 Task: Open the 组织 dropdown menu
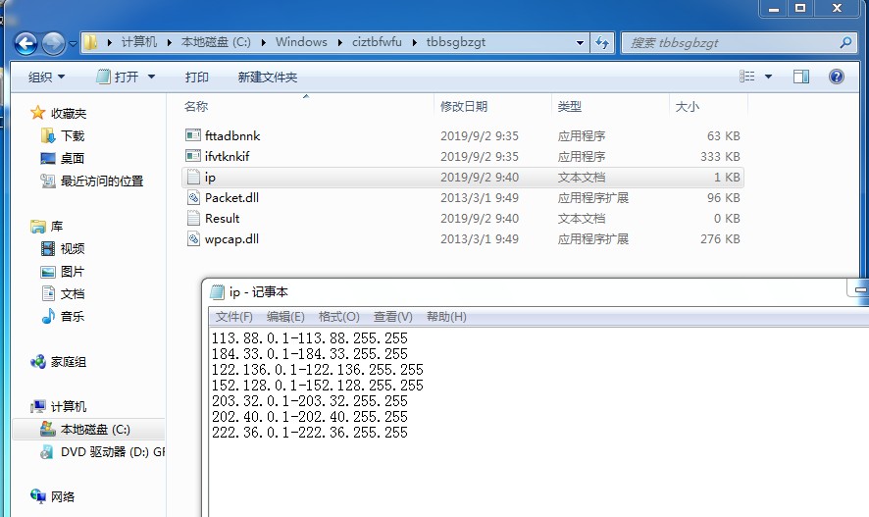pos(46,77)
